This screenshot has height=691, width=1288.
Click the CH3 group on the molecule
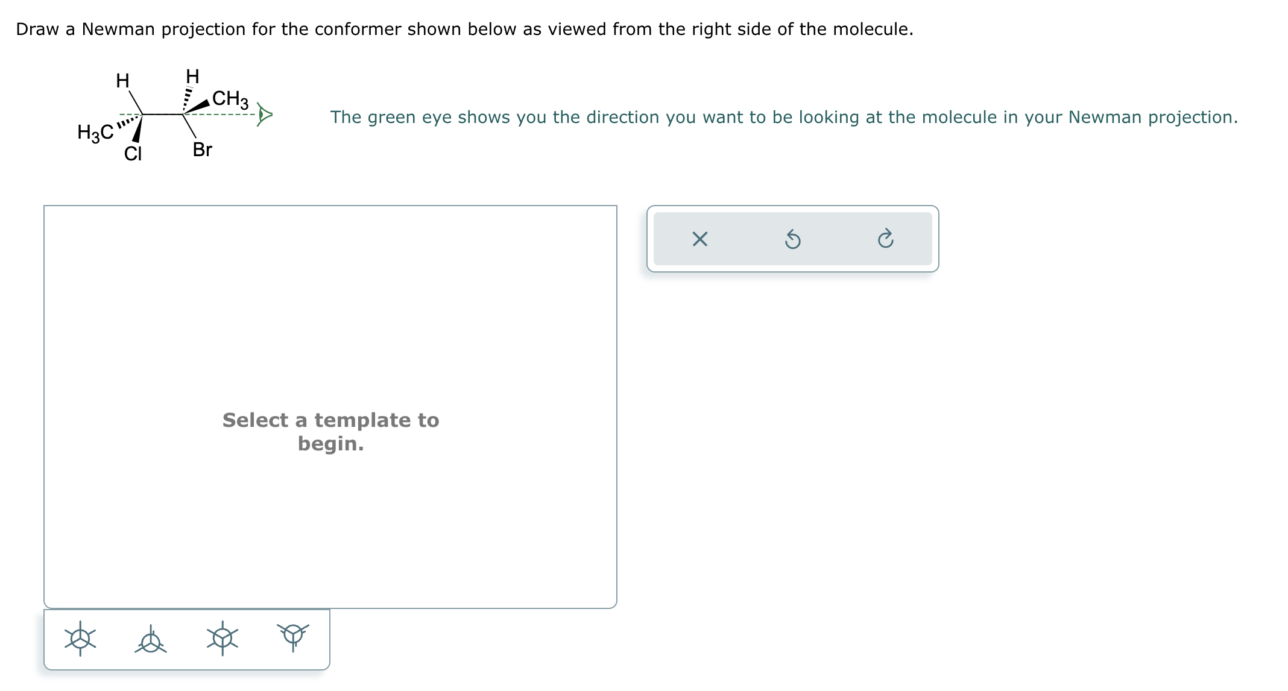tap(231, 98)
